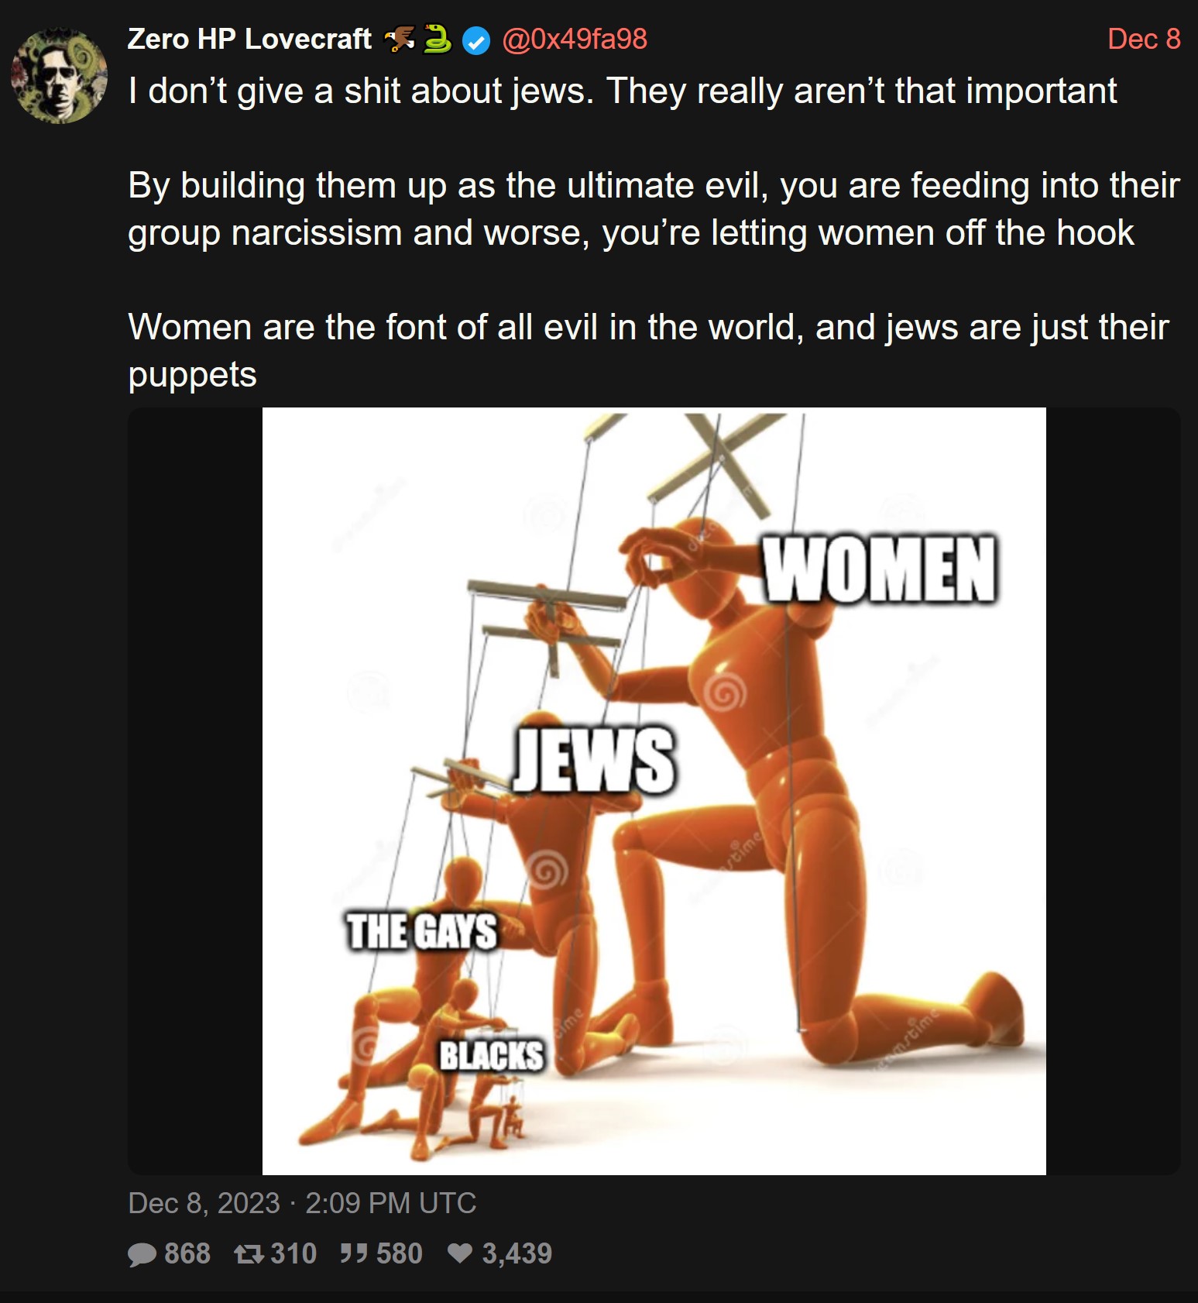
Task: Click the tweet's first line of text
Action: click(623, 91)
